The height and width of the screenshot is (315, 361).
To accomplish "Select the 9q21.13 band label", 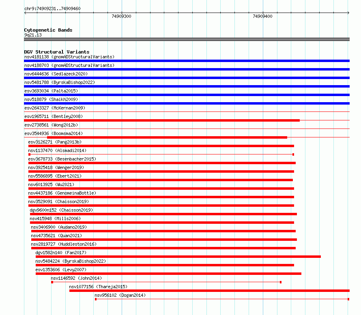I will click(33, 35).
